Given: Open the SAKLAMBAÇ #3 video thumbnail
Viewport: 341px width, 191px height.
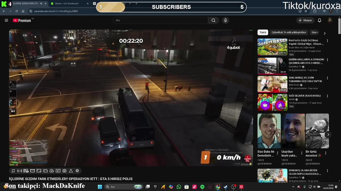Looking at the screenshot, I should (x=272, y=84).
